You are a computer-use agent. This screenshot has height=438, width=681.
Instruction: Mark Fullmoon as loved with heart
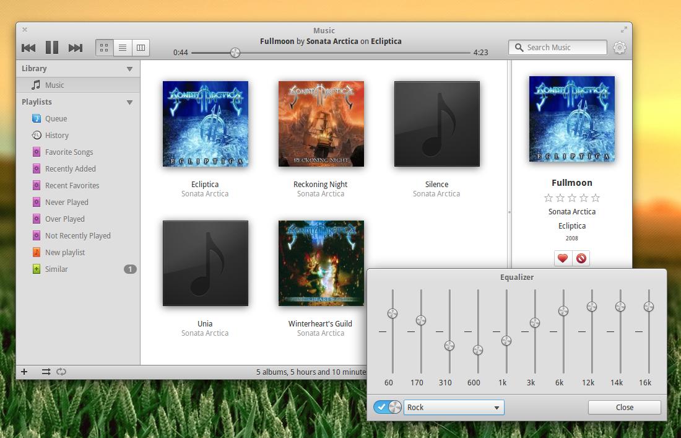tap(563, 258)
